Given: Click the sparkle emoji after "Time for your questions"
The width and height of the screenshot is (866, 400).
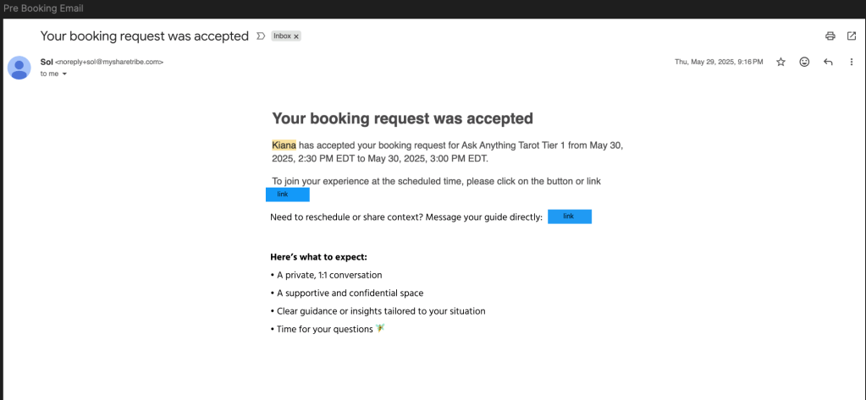Looking at the screenshot, I should [381, 328].
